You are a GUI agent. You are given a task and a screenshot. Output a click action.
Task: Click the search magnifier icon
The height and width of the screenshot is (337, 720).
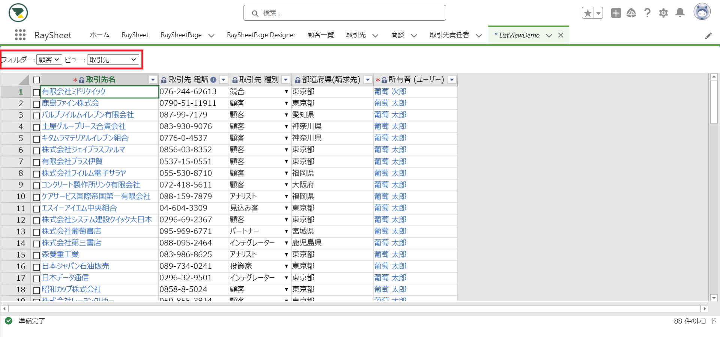(255, 14)
